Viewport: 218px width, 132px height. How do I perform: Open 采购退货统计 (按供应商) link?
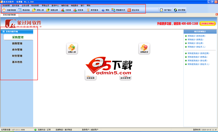coord(198,53)
